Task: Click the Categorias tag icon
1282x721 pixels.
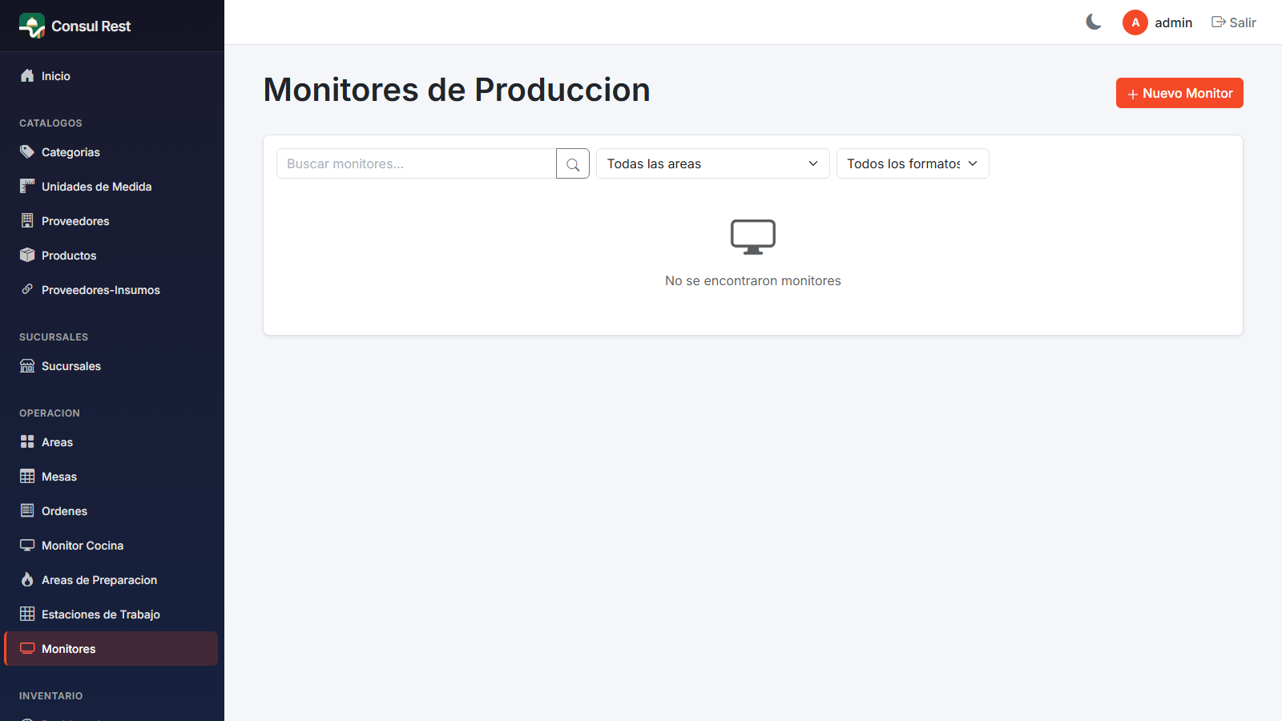Action: pos(27,151)
